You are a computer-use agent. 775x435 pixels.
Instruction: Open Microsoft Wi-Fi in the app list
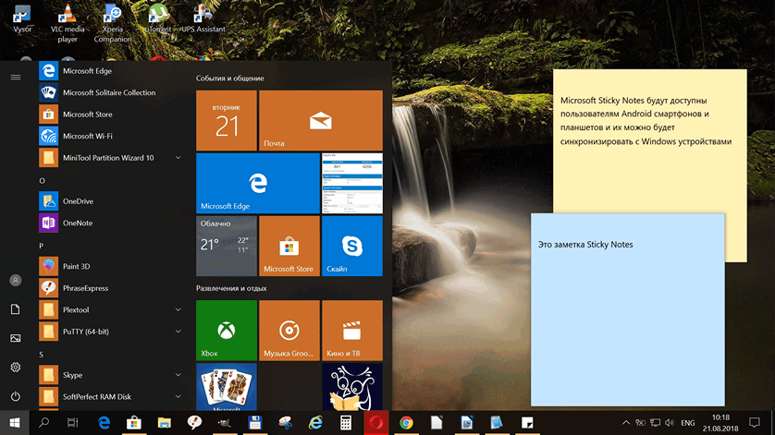pos(112,136)
